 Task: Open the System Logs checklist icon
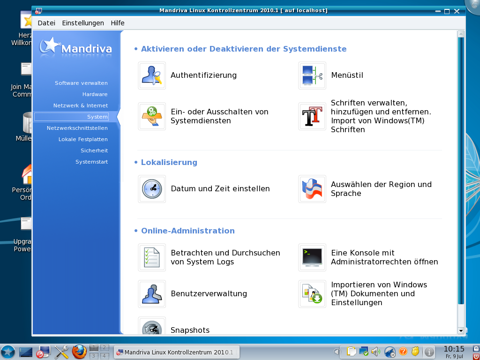click(152, 257)
